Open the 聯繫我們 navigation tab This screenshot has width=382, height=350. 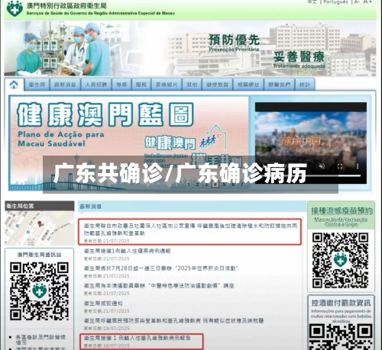pyautogui.click(x=279, y=85)
